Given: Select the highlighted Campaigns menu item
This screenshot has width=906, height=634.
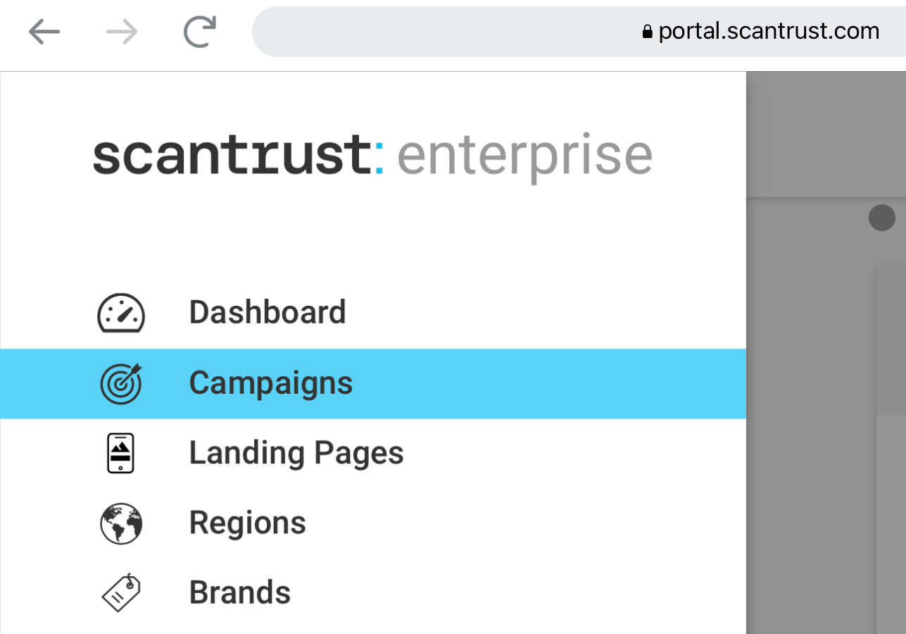Looking at the screenshot, I should pyautogui.click(x=270, y=383).
